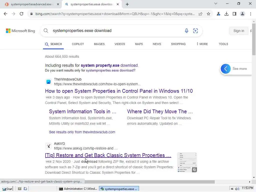Switch to the systempropertiesadvanced.exe tab
This screenshot has width=256, height=192.
31,4
